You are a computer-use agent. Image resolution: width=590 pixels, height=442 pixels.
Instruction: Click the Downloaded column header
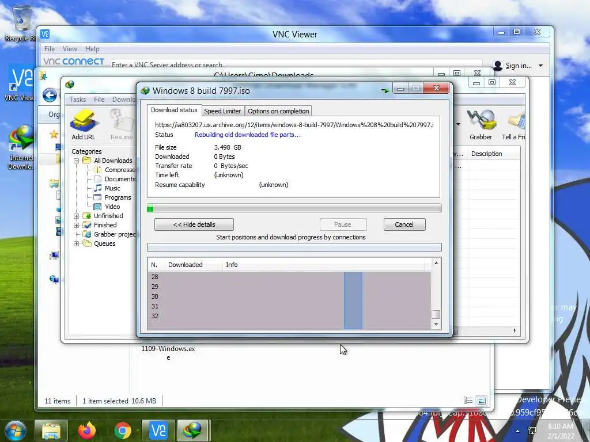click(194, 265)
